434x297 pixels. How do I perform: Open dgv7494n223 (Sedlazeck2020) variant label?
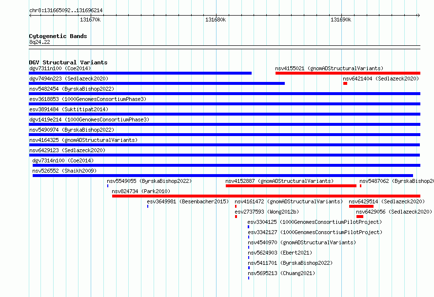[x=69, y=79]
